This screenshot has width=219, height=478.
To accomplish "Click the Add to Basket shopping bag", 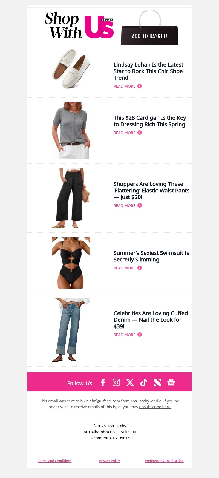I will (150, 27).
